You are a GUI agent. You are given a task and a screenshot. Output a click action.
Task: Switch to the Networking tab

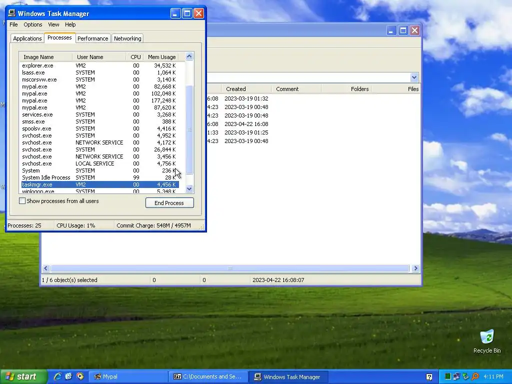coord(127,38)
